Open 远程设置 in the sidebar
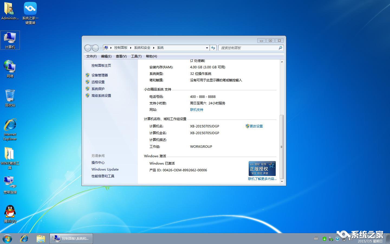Image resolution: width=390 pixels, height=244 pixels. (97, 82)
